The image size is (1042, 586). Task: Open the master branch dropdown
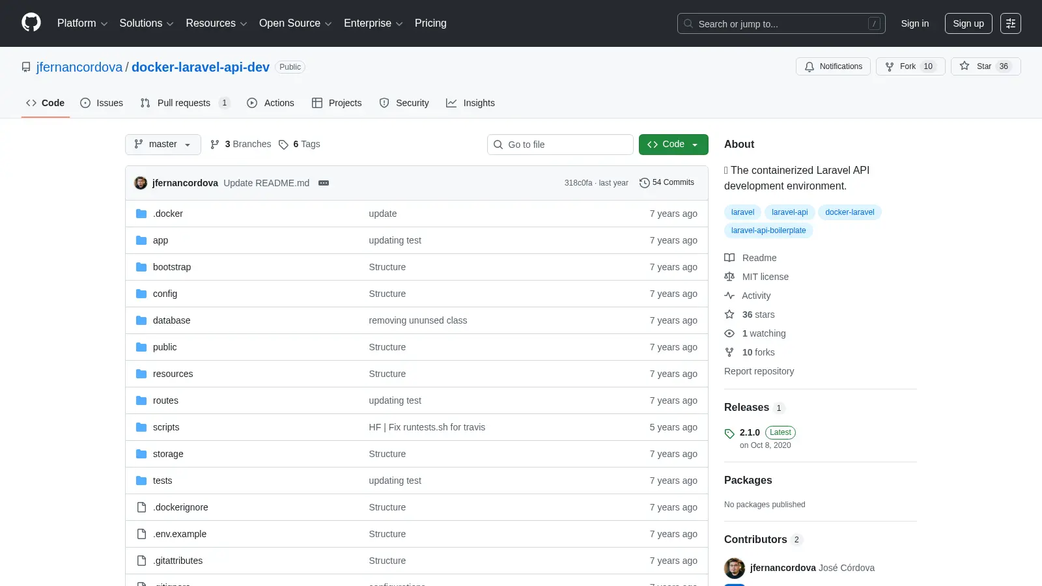pos(163,145)
